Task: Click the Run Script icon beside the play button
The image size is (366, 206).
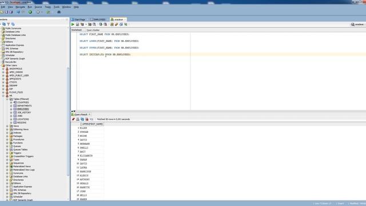Action: [78, 24]
